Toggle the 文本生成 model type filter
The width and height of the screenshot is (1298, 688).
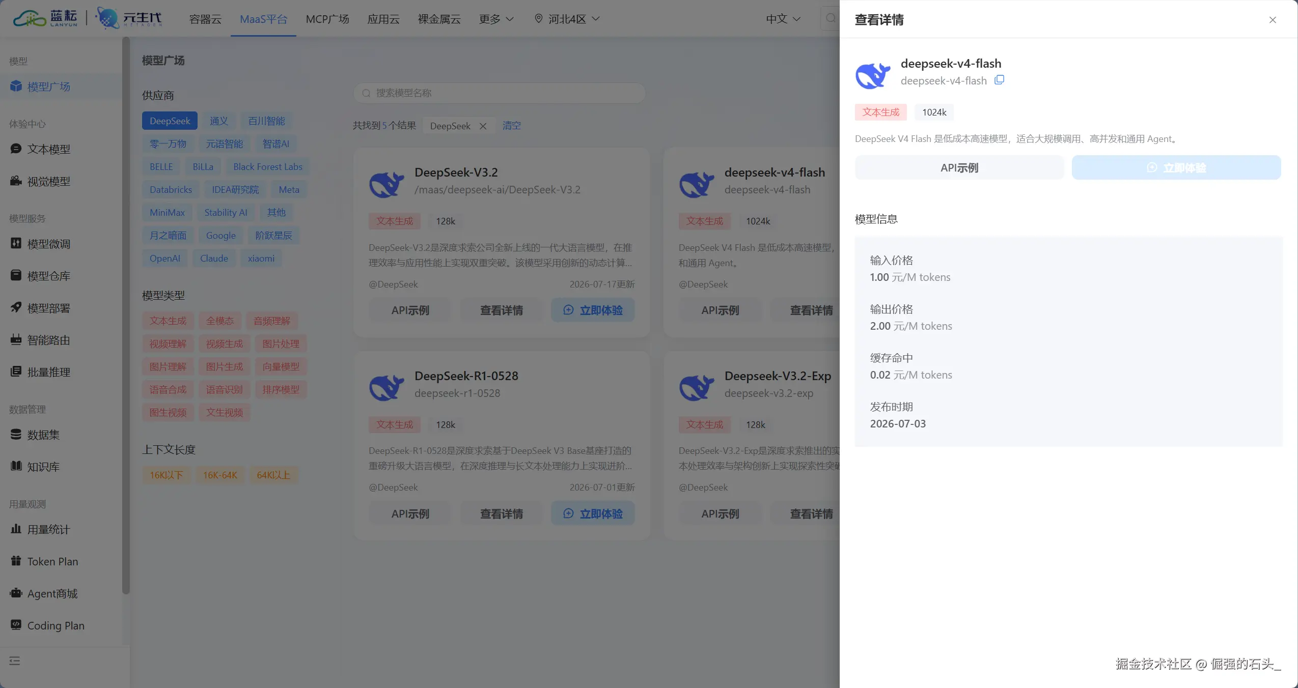tap(168, 321)
